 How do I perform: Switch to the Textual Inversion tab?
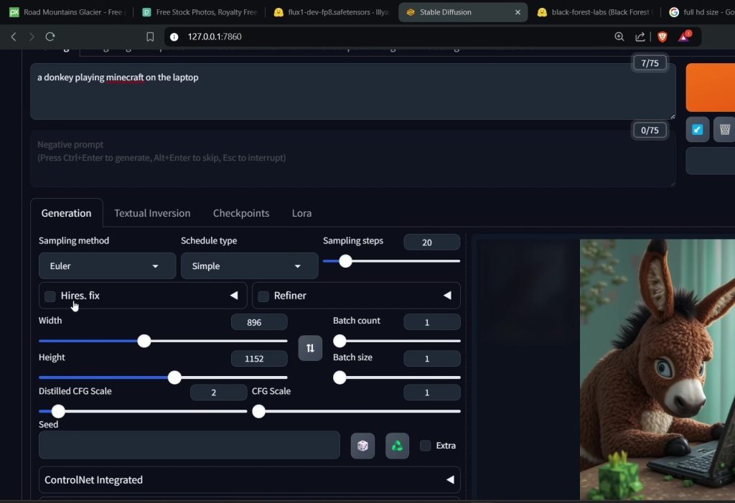point(152,213)
